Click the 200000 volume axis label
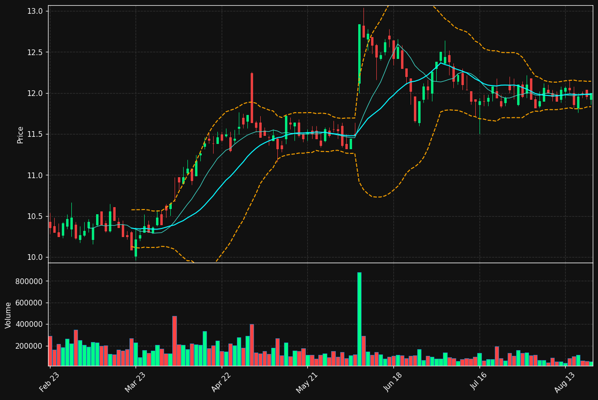598x400 pixels. pos(29,346)
